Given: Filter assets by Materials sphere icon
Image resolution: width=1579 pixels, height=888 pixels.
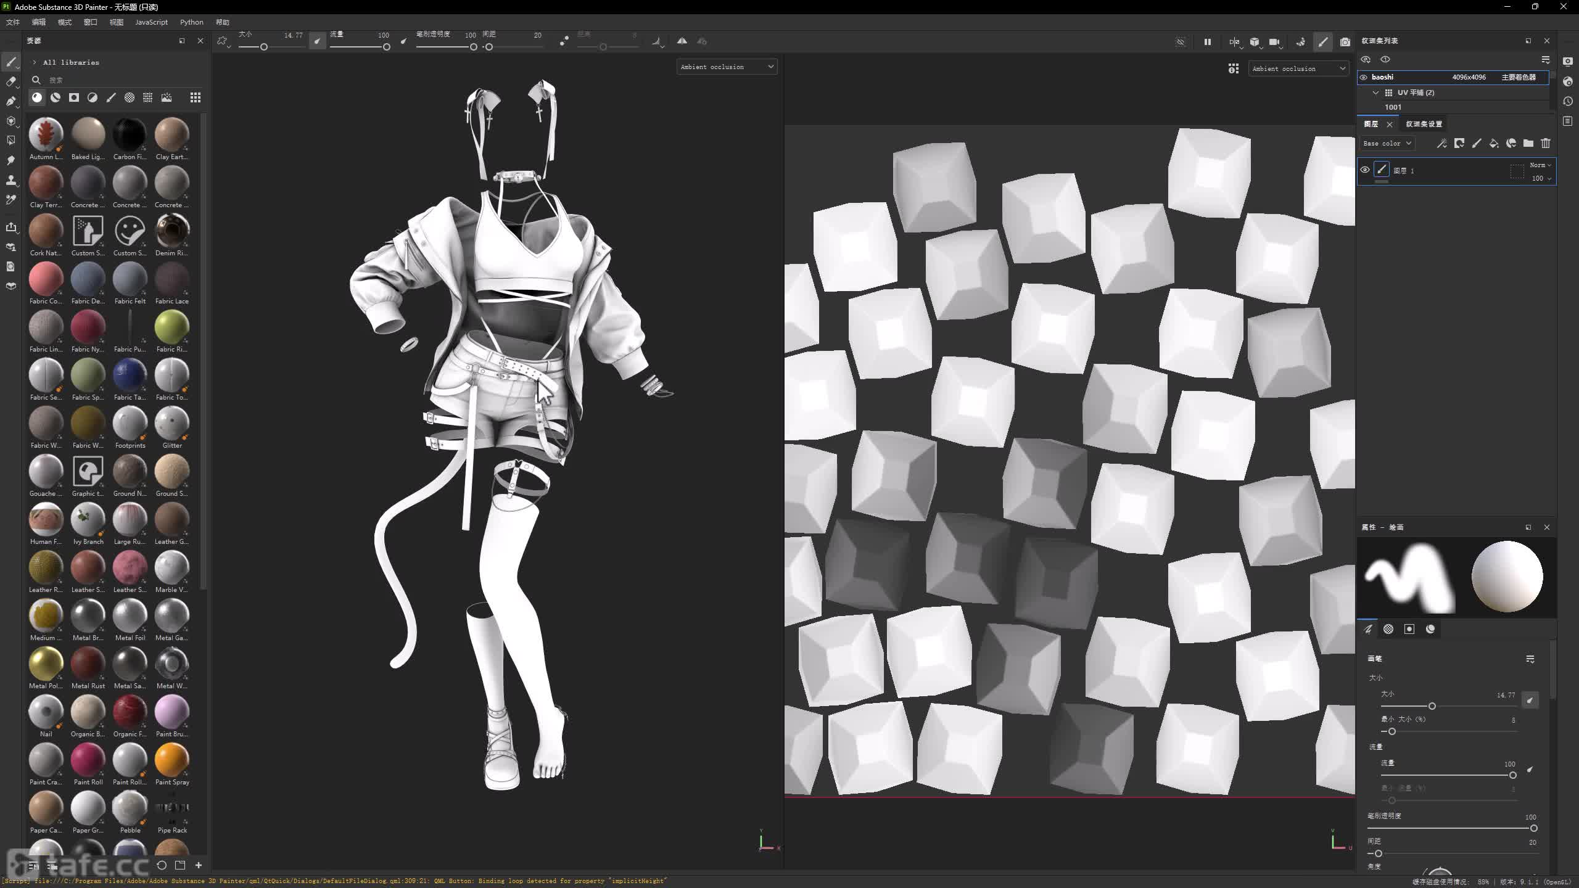Looking at the screenshot, I should coord(37,97).
